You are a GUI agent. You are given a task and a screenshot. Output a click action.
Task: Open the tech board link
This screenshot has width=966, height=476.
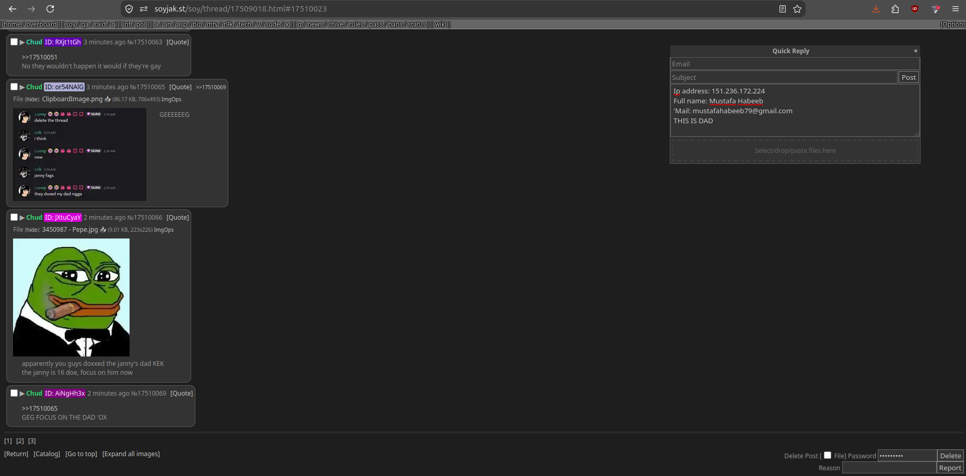click(x=245, y=25)
